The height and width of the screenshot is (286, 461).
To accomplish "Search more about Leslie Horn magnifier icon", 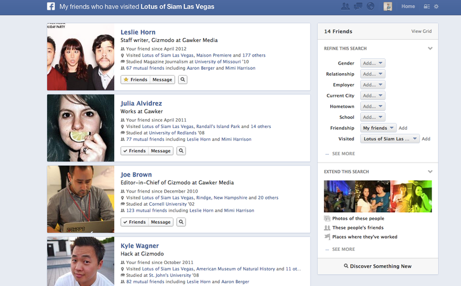I will (183, 80).
